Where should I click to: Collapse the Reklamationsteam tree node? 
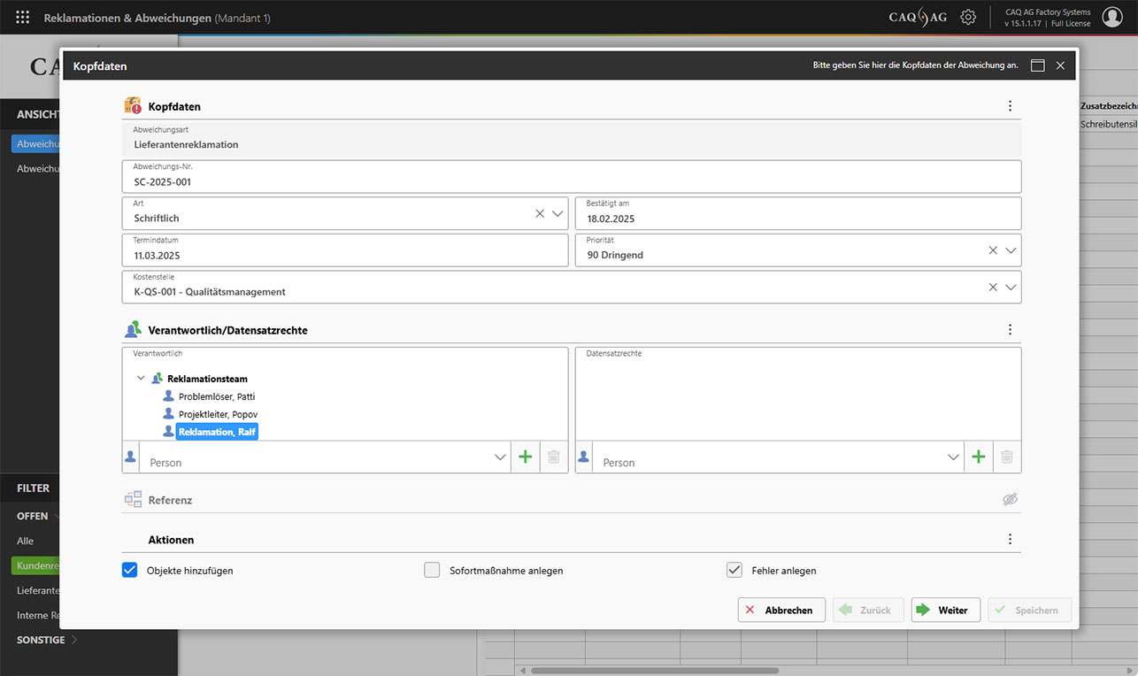[x=142, y=379]
